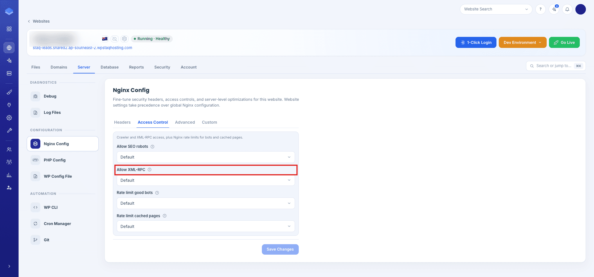Click the wrench tools icon in sidebar
This screenshot has height=277, width=594.
[9, 130]
